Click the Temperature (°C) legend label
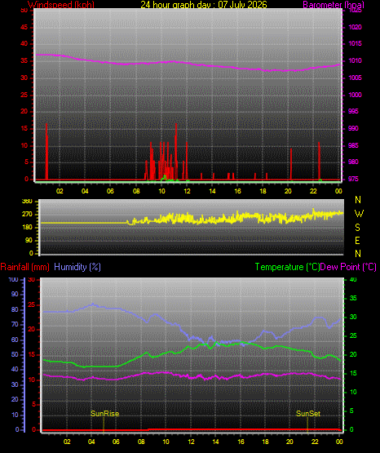 tap(287, 267)
